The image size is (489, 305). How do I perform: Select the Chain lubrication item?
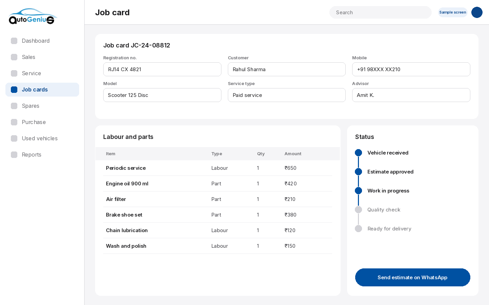(127, 230)
